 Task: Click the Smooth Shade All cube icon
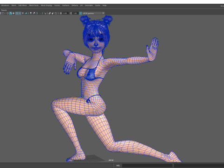coord(11,14)
